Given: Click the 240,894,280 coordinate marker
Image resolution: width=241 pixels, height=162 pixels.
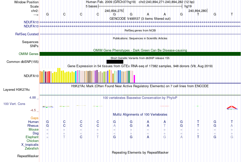Looking at the screenshot, I should pos(198,11).
